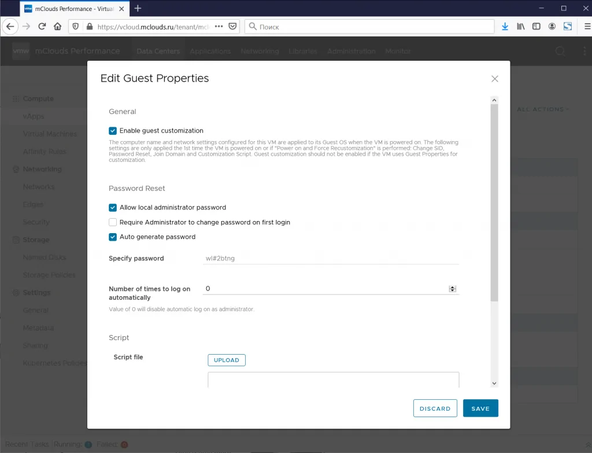The width and height of the screenshot is (592, 453).
Task: Click the UPLOAD script file button
Action: tap(227, 360)
